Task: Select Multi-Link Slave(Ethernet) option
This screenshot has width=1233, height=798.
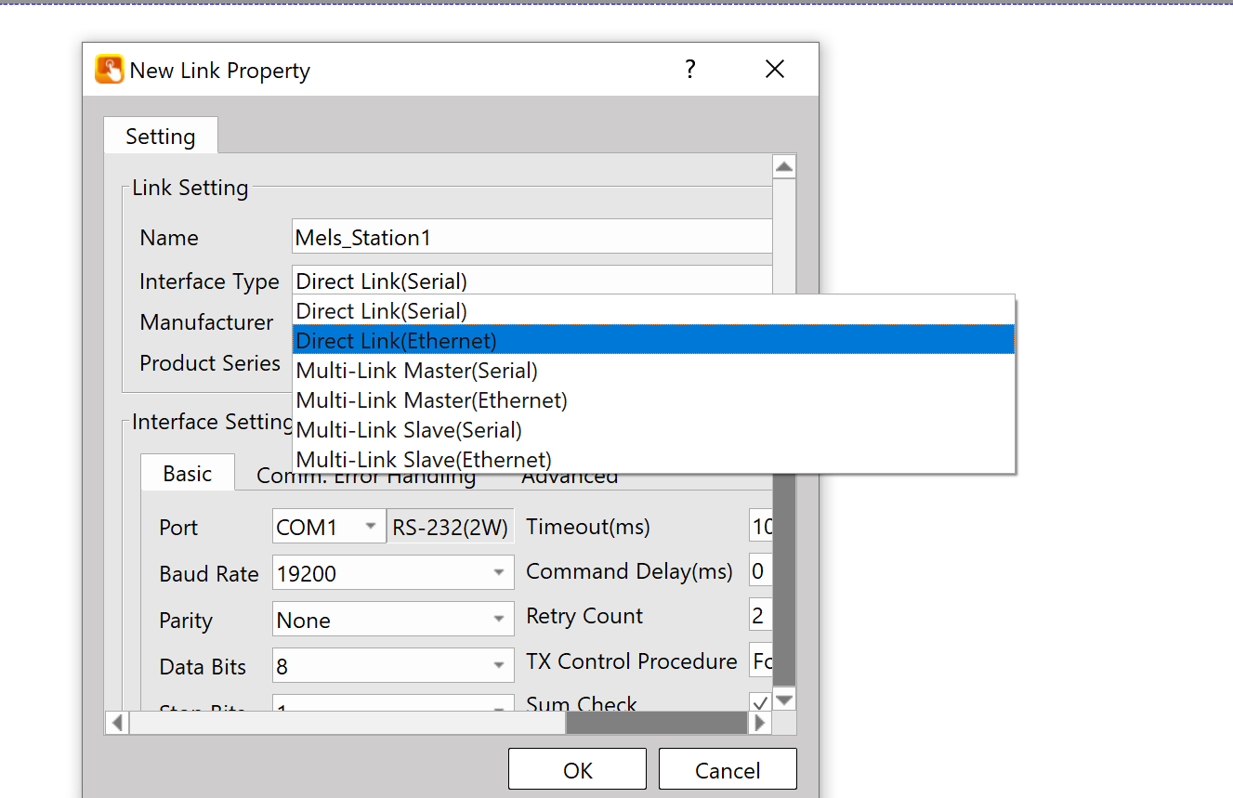Action: coord(652,460)
